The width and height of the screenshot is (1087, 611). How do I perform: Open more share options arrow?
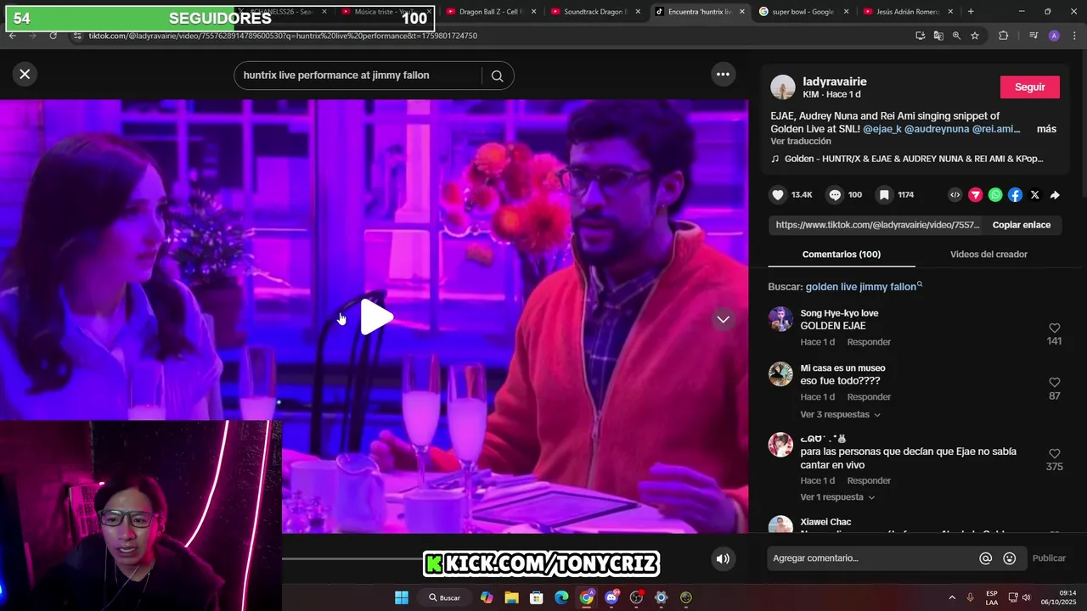pyautogui.click(x=1055, y=195)
